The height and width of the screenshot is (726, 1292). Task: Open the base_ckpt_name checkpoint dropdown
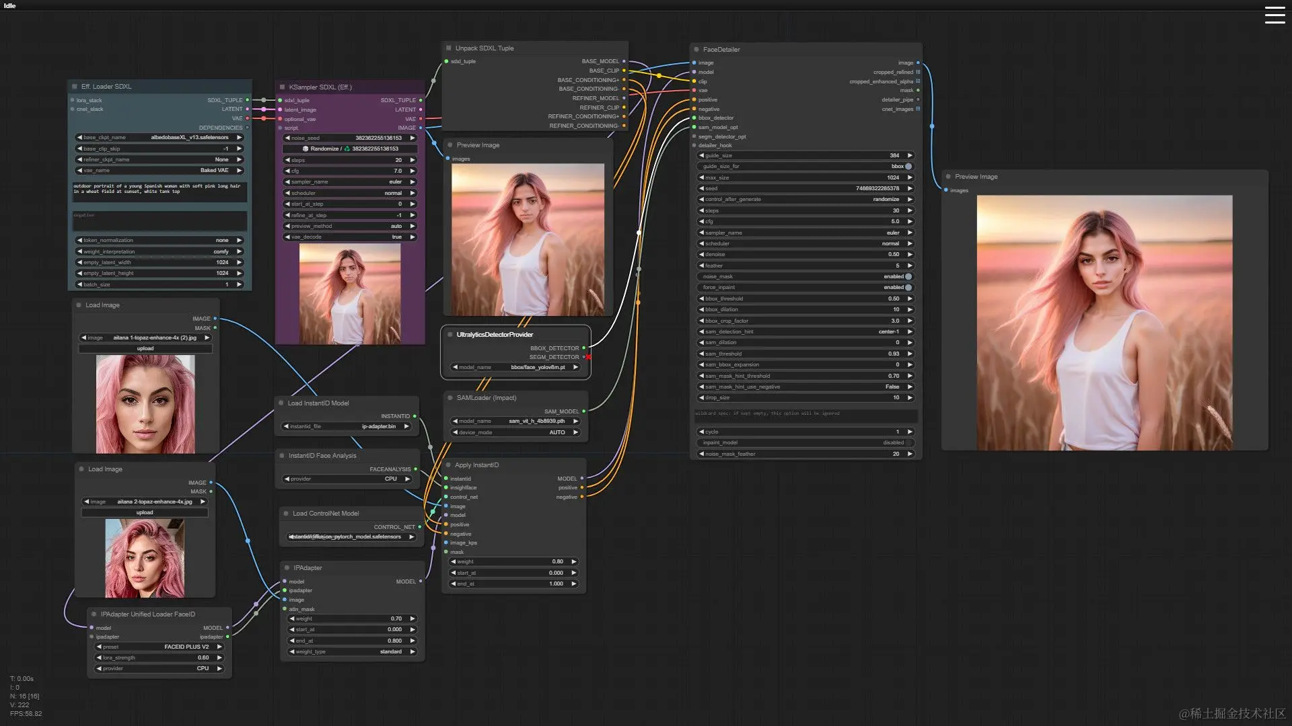coord(159,137)
